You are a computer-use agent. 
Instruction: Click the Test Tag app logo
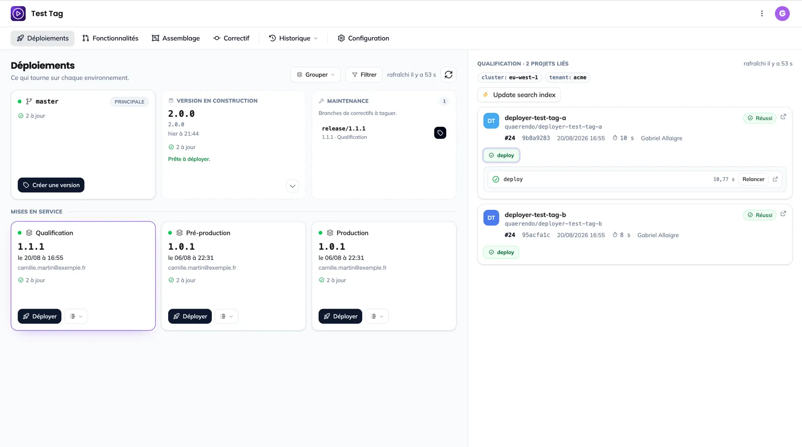click(x=18, y=13)
